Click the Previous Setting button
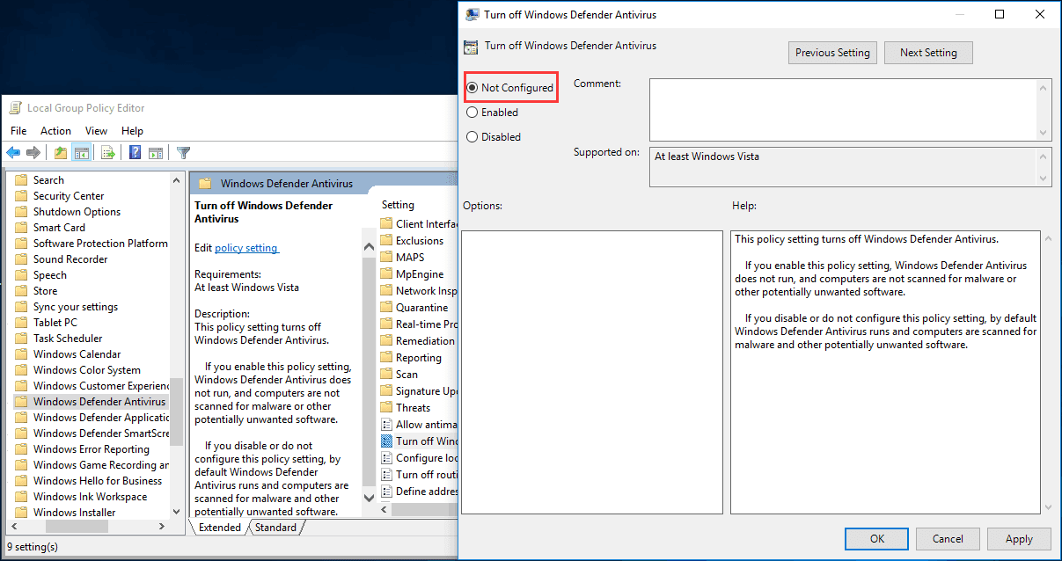Screen dimensions: 1062x561 point(832,53)
